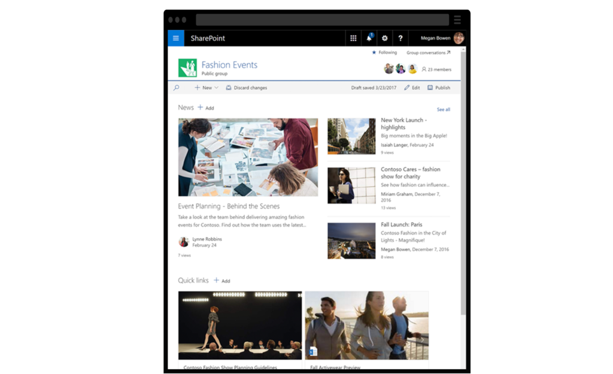This screenshot has height=374, width=613.
Task: Click the browser address bar
Action: coord(322,20)
